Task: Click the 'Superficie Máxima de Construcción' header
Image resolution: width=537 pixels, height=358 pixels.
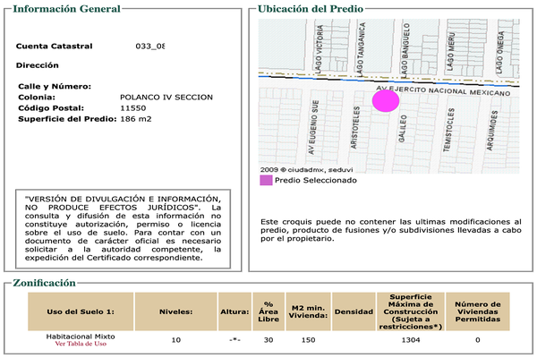Action: (x=410, y=311)
